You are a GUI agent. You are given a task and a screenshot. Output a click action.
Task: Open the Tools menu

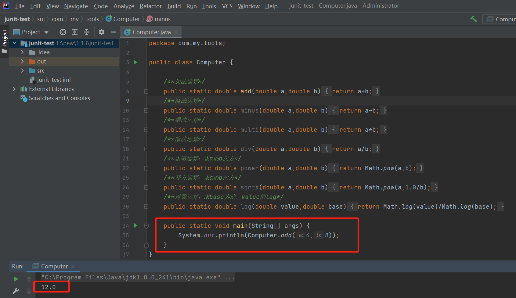tap(209, 6)
